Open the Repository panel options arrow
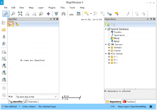This screenshot has height=110, width=157. click(x=148, y=19)
